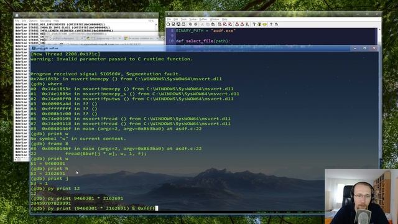Open the Options menu in the #define text window
The width and height of the screenshot is (398, 224).
(x=33, y=21)
